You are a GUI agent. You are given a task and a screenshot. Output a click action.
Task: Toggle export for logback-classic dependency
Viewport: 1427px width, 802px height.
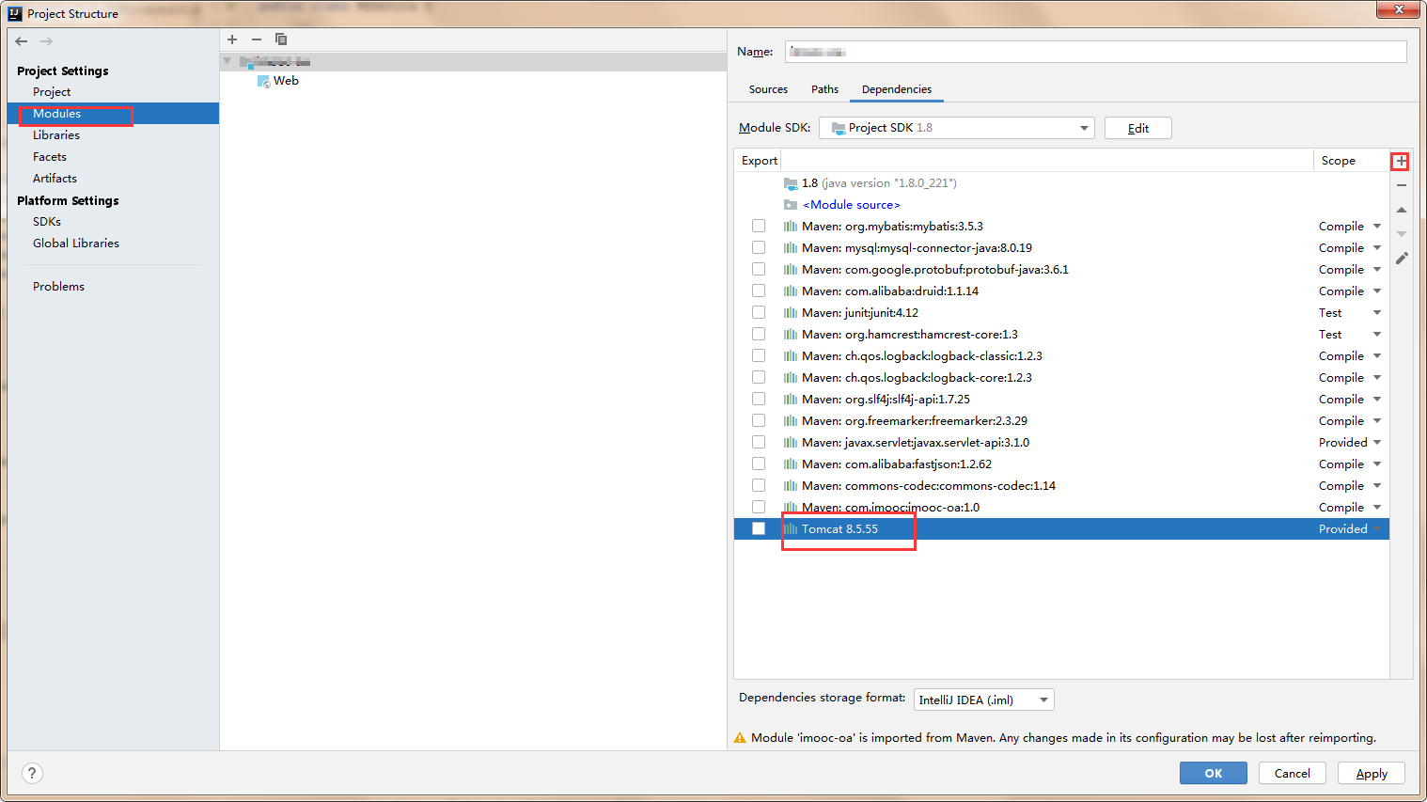[x=759, y=356]
